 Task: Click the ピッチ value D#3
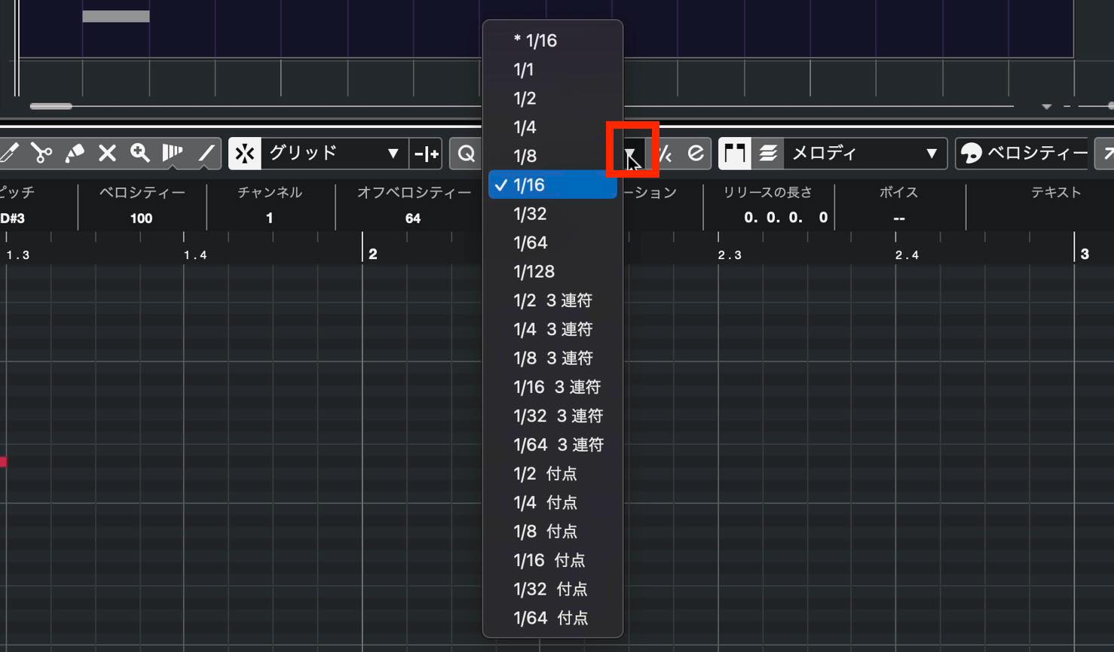tap(13, 218)
